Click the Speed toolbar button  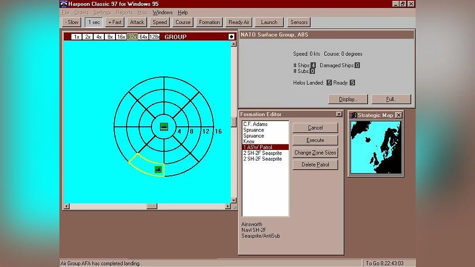160,22
